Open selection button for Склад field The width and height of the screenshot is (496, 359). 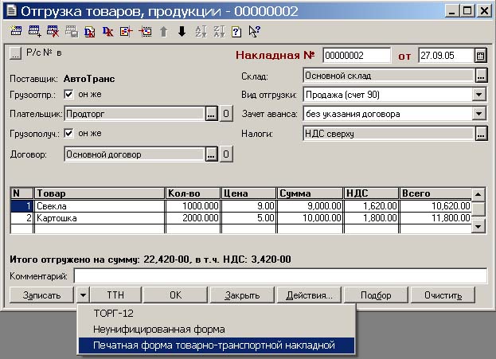point(481,76)
